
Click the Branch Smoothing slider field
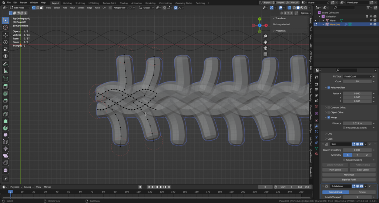357,150
